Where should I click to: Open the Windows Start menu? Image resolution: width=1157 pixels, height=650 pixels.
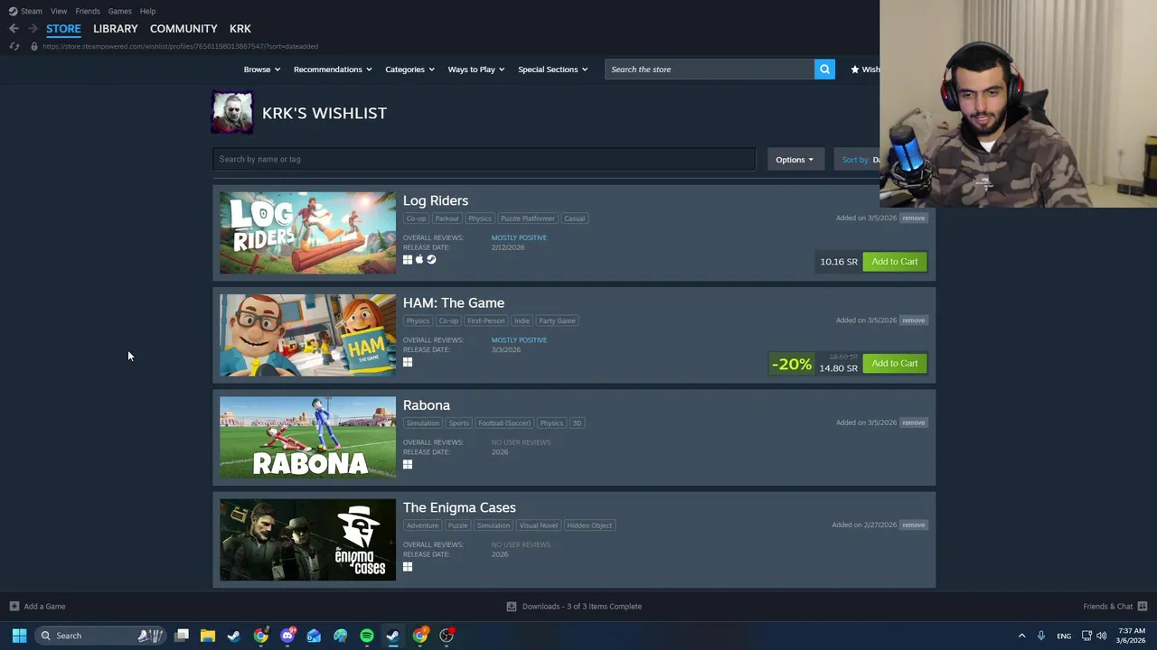[19, 636]
